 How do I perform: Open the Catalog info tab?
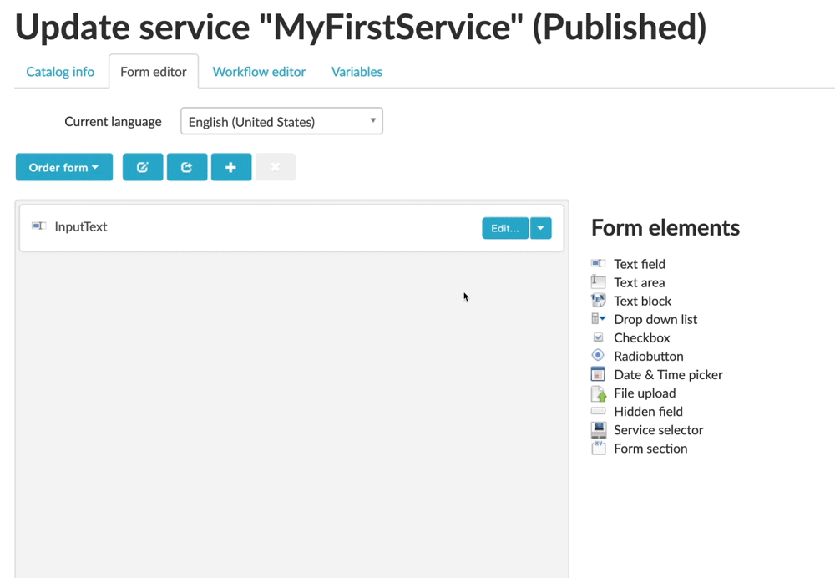tap(60, 72)
